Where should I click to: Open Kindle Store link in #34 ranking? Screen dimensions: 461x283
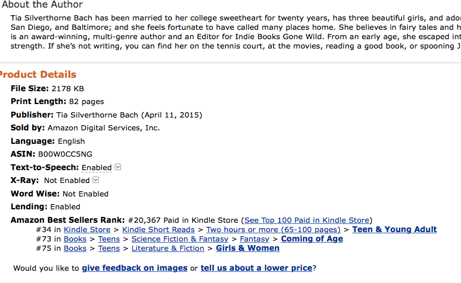[x=87, y=230]
